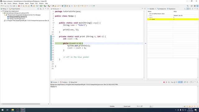Toggle Show Console on Standard Error change
Viewport: 199px width, 112px height.
coord(182,82)
